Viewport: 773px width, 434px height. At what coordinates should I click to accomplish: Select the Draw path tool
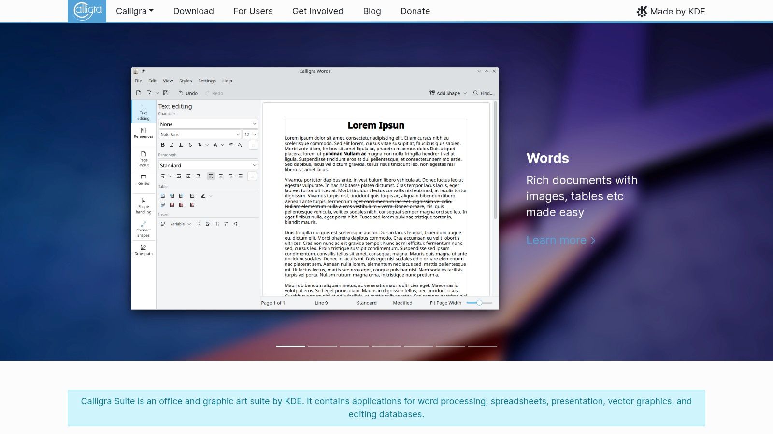143,250
